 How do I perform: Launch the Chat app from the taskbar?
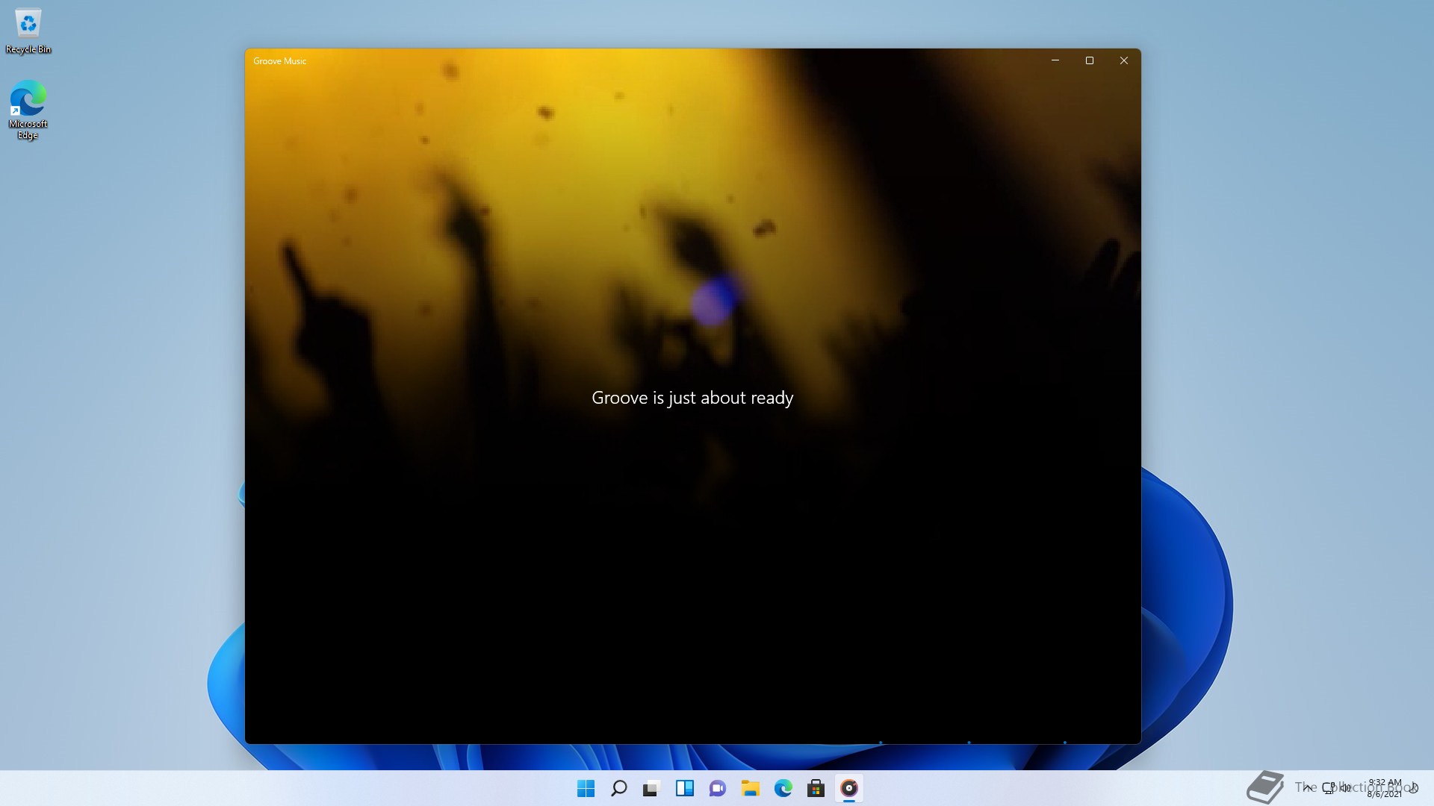[x=718, y=788]
